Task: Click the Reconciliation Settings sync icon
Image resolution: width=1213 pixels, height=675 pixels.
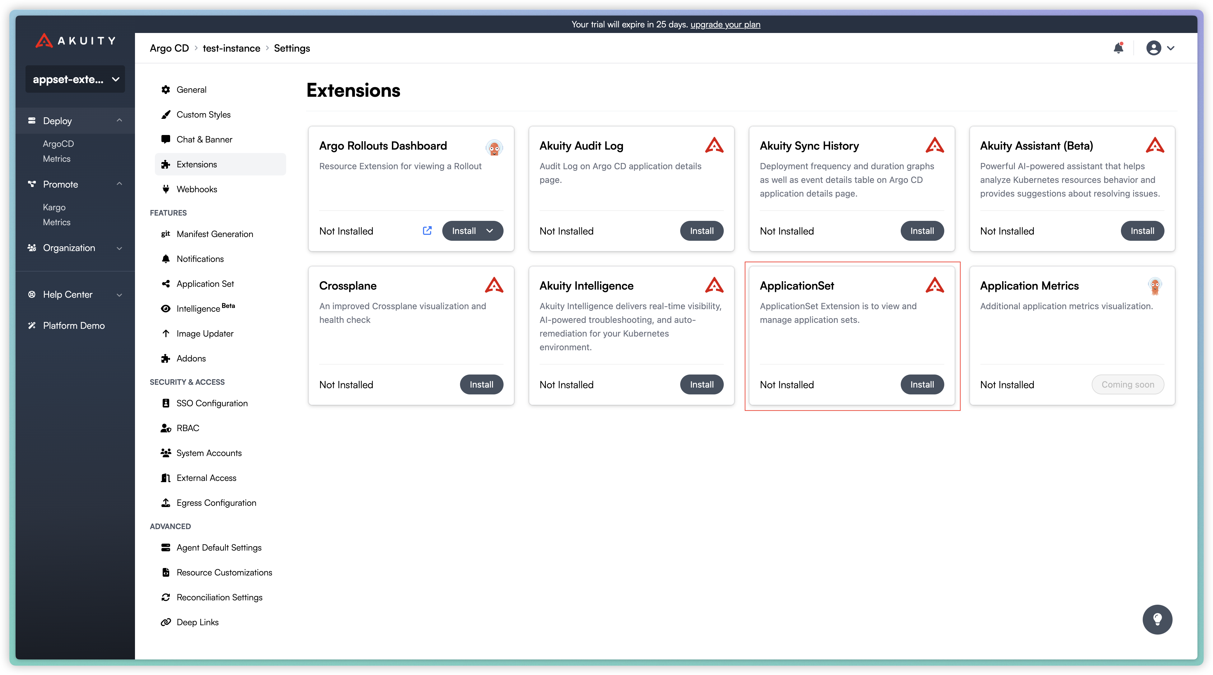Action: coord(166,598)
